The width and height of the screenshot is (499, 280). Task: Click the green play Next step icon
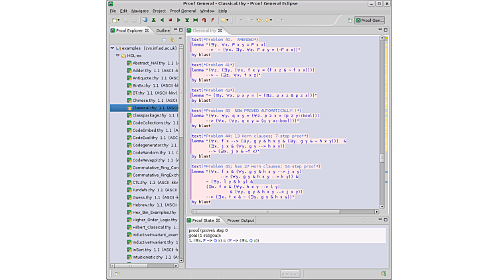point(178,20)
